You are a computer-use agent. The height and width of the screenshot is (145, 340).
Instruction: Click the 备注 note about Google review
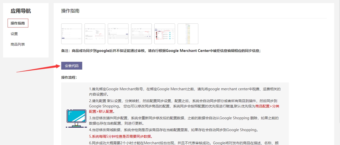pyautogui.click(x=161, y=50)
